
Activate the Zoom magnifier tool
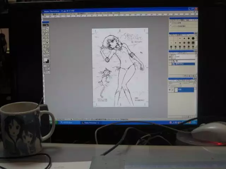pyautogui.click(x=48, y=55)
